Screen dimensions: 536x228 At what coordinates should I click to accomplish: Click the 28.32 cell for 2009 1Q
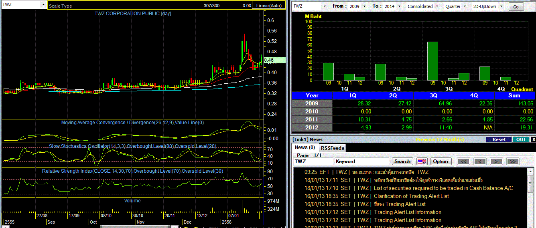pos(353,103)
